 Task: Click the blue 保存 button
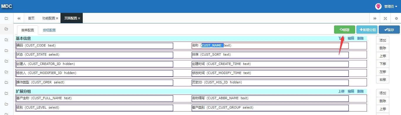click(x=389, y=30)
